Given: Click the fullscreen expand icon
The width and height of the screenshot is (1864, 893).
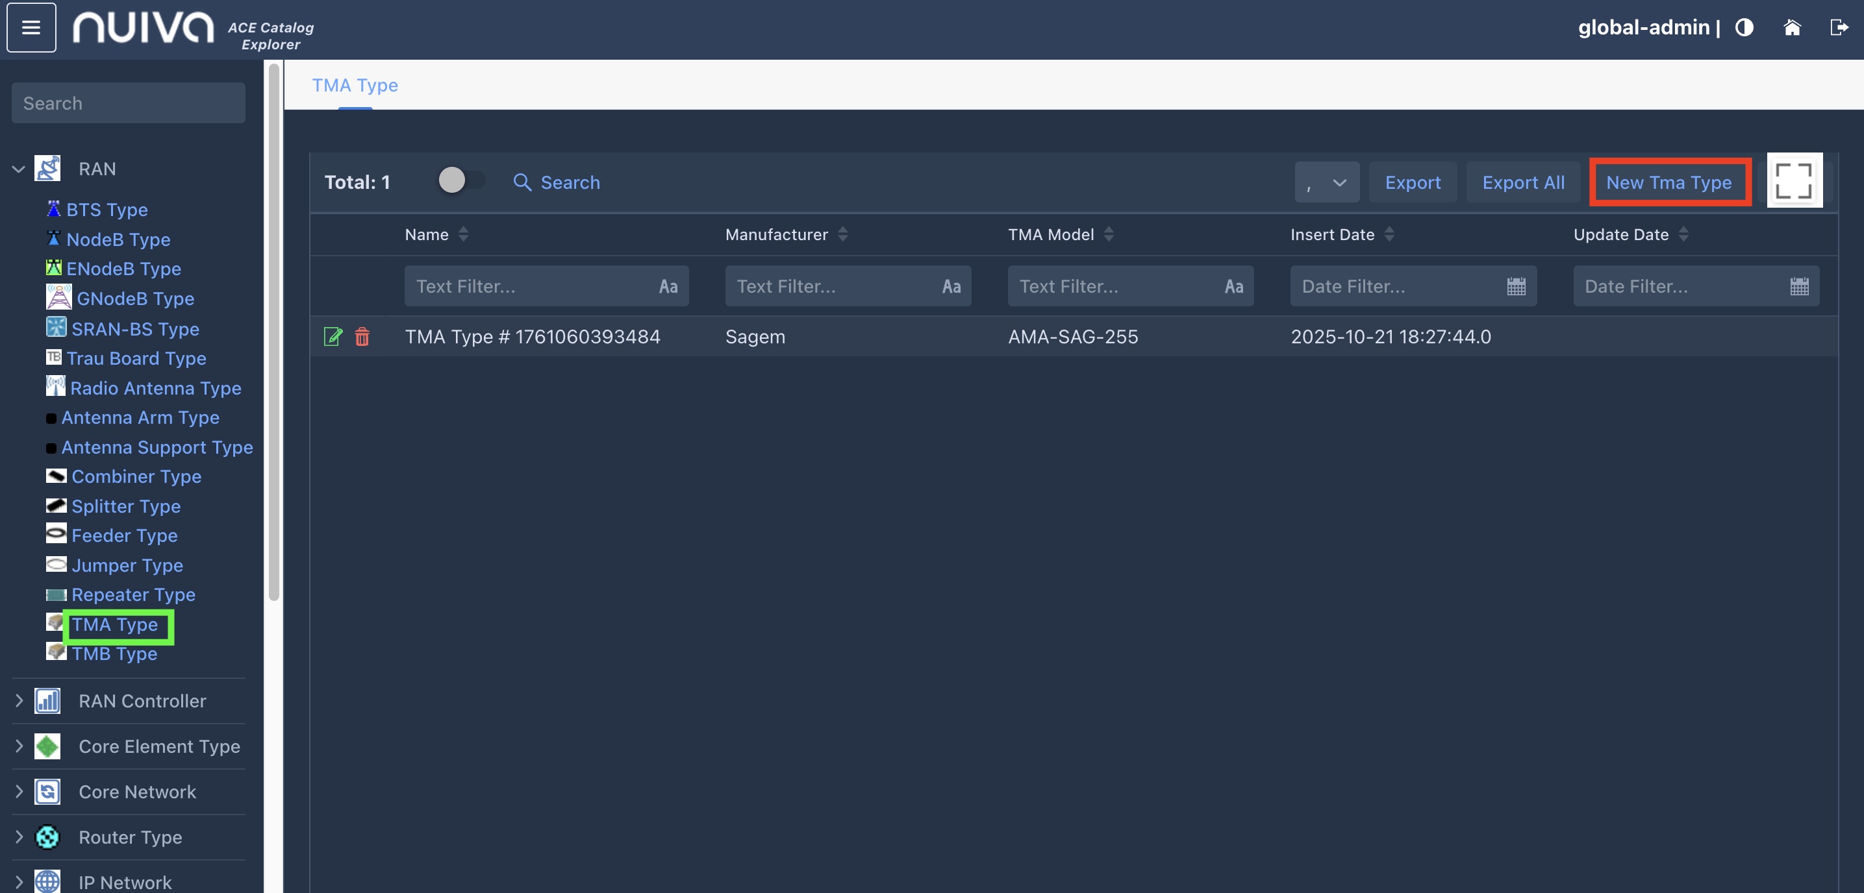Looking at the screenshot, I should (1794, 181).
